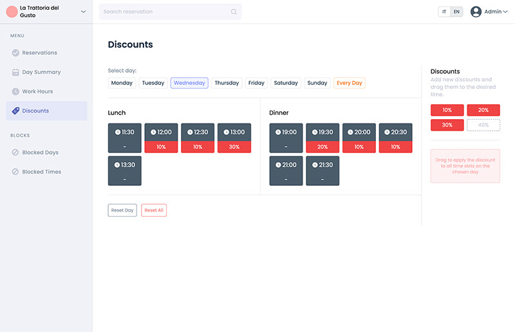This screenshot has height=332, width=515.
Task: Select the Wednesday day button
Action: click(189, 83)
